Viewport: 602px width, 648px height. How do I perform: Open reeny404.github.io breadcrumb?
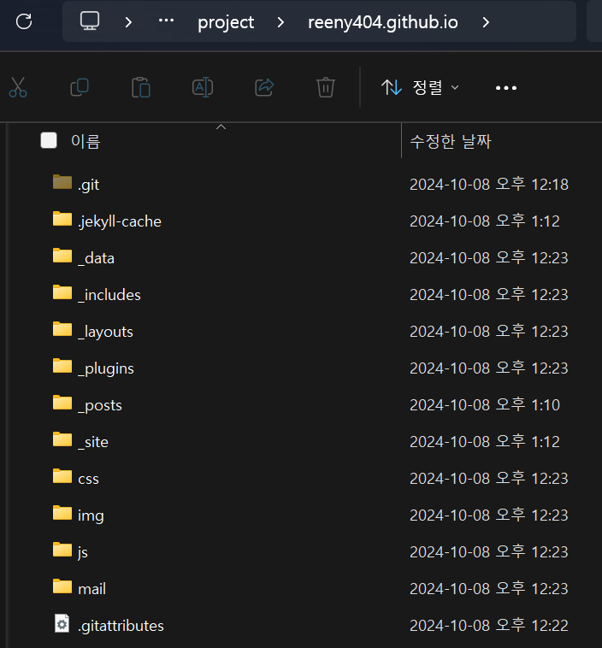(x=383, y=22)
